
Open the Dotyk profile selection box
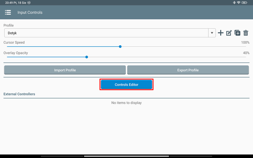[106, 33]
